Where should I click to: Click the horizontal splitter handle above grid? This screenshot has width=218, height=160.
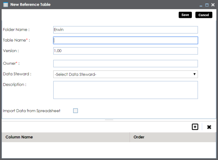[x=109, y=120]
